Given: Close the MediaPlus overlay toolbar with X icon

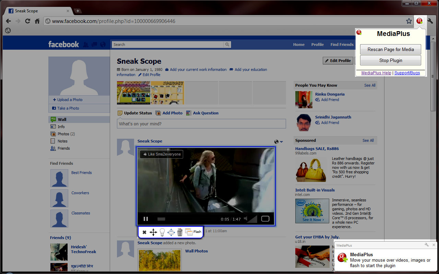Looking at the screenshot, I should pyautogui.click(x=144, y=232).
